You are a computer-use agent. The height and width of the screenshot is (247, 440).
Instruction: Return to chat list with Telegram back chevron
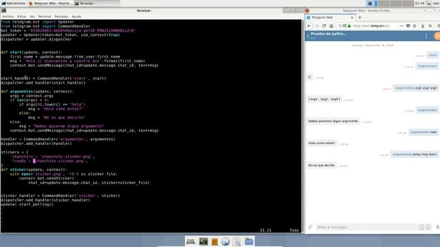click(x=308, y=36)
